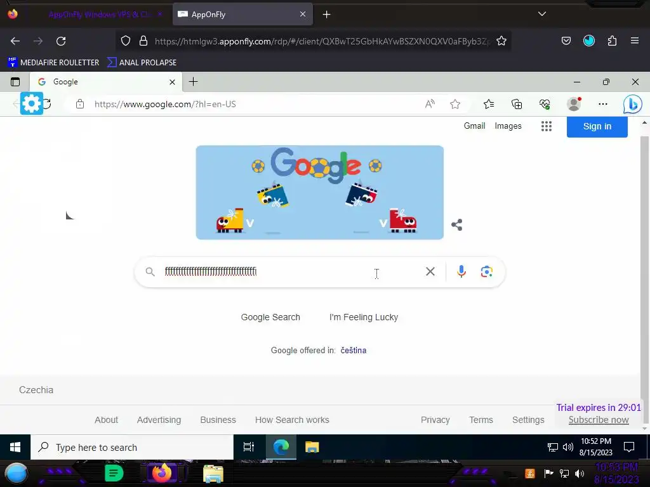Click AppOnFly blue gear settings icon
The image size is (650, 487).
pyautogui.click(x=32, y=103)
